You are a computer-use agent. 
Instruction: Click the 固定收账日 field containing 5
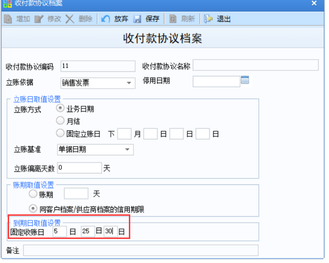tap(60, 231)
